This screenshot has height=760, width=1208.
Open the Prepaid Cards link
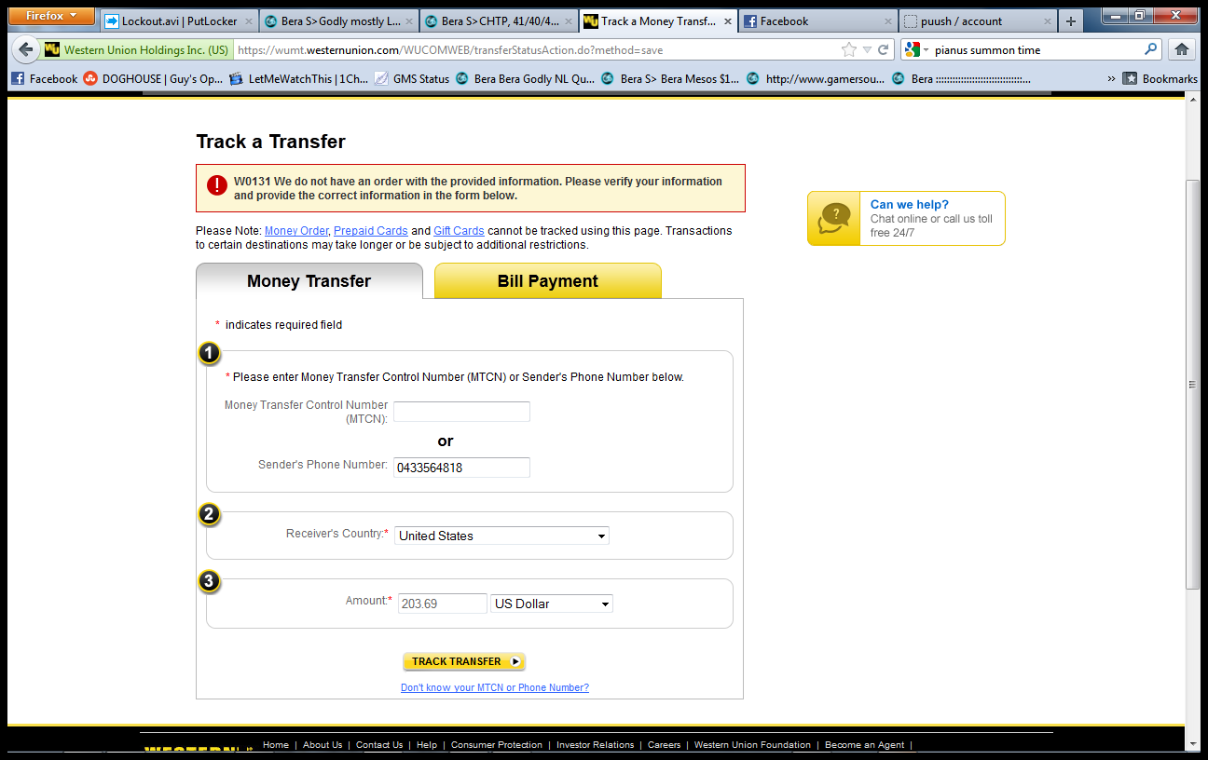point(371,231)
